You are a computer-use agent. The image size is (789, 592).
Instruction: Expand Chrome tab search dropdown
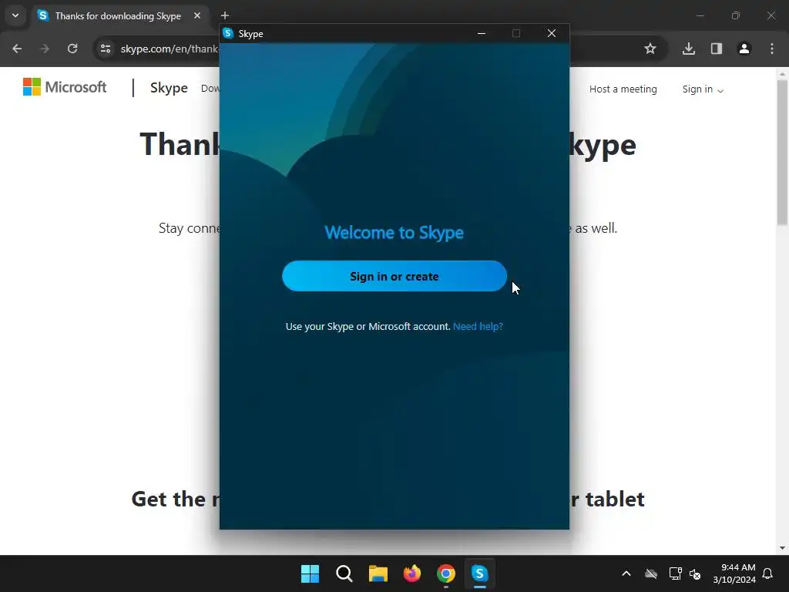[x=15, y=15]
